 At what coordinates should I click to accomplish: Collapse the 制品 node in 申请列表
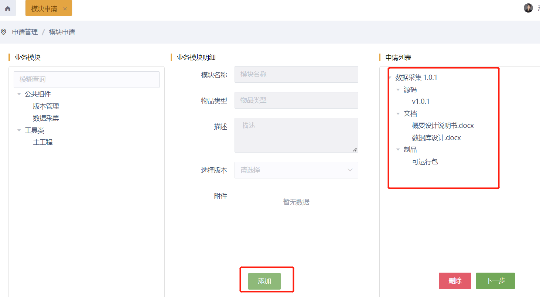398,150
